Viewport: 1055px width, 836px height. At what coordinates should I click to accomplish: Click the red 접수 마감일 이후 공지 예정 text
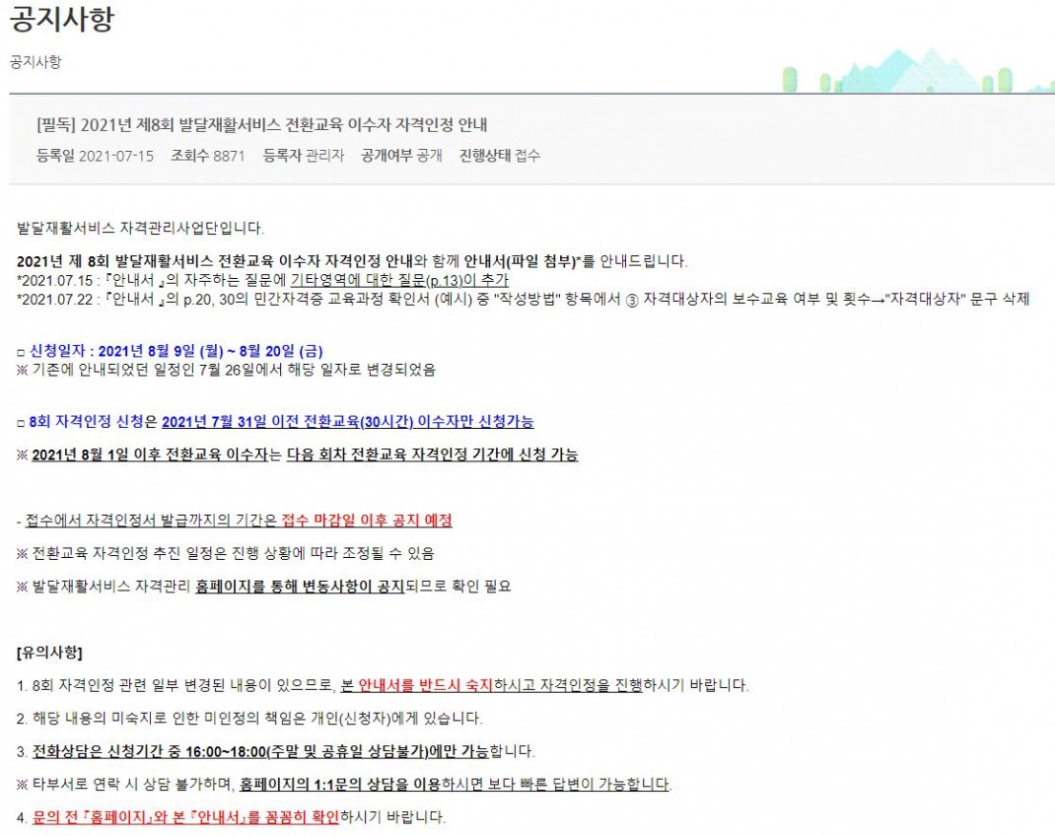pyautogui.click(x=366, y=521)
